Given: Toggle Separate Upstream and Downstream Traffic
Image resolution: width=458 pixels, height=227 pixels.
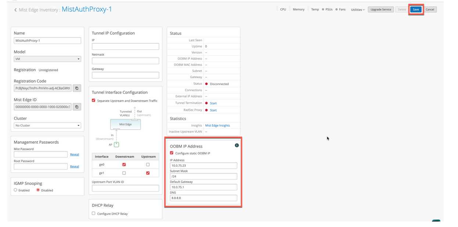Looking at the screenshot, I should pos(94,100).
